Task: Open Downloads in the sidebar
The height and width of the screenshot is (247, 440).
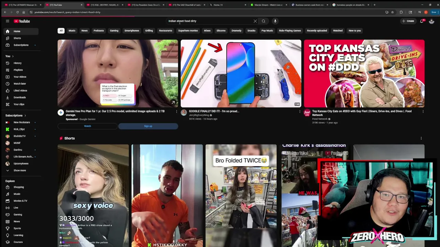Action: click(21, 97)
